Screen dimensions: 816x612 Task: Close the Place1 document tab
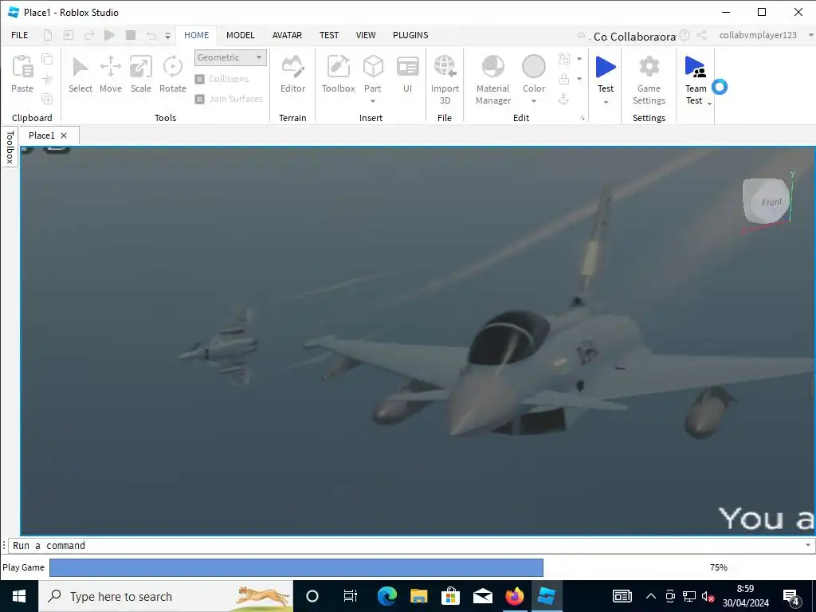pos(64,135)
